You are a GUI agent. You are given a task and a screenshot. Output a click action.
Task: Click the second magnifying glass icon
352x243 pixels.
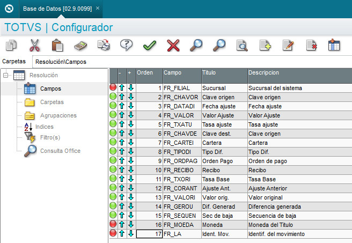tap(219, 45)
